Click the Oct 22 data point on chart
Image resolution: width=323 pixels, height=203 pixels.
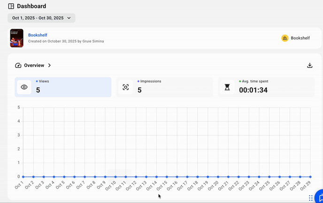(238, 177)
